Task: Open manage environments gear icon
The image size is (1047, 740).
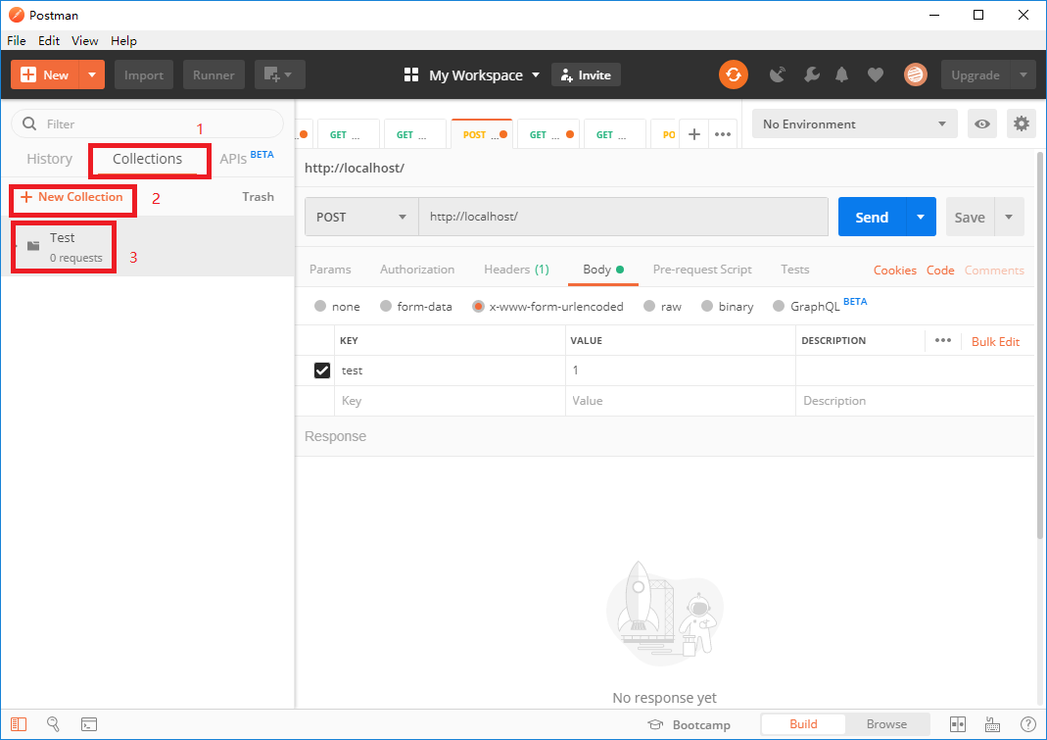Action: 1021,123
